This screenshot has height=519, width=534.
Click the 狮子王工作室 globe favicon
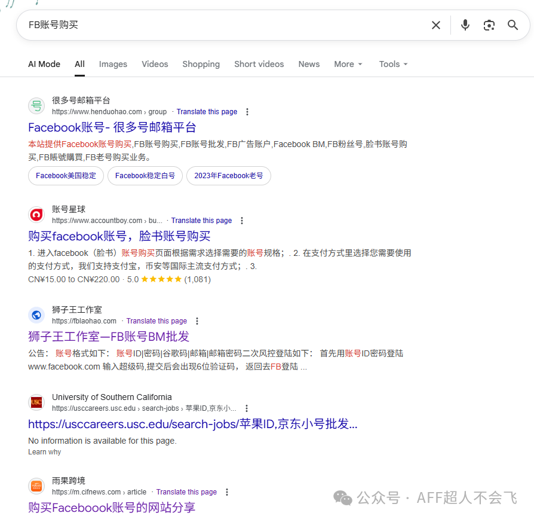click(36, 315)
